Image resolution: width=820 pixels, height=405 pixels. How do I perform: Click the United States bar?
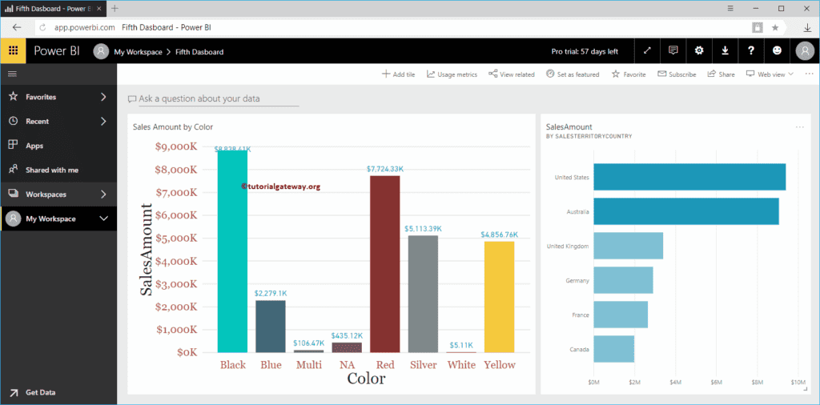click(689, 177)
